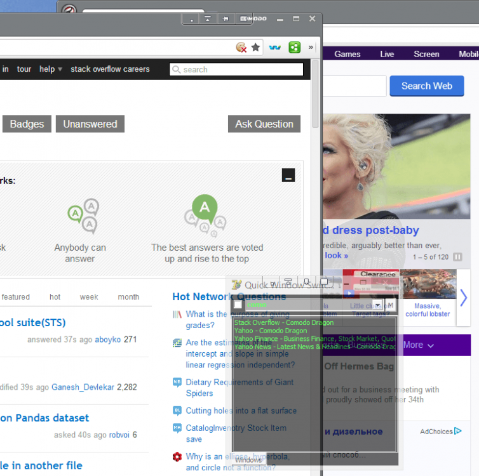The width and height of the screenshot is (479, 476).
Task: Click the Quick Window Switcher app icon
Action: pyautogui.click(x=236, y=285)
